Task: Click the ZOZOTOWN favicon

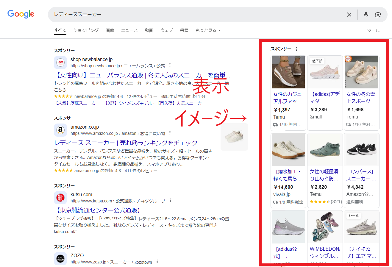Action: point(60,259)
